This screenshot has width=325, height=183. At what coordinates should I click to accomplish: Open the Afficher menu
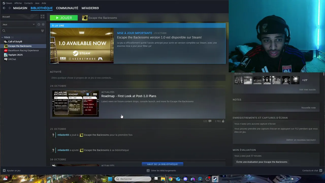[18, 3]
